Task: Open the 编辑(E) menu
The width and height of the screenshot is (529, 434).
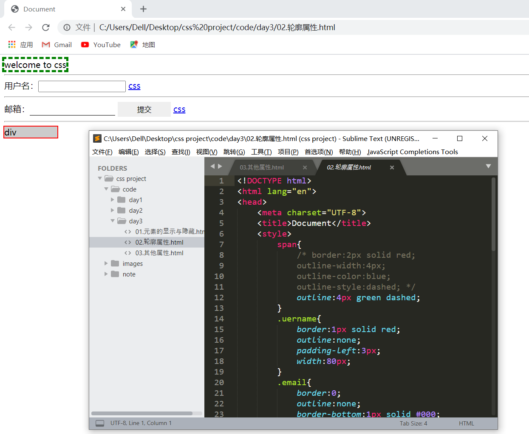Action: [129, 152]
